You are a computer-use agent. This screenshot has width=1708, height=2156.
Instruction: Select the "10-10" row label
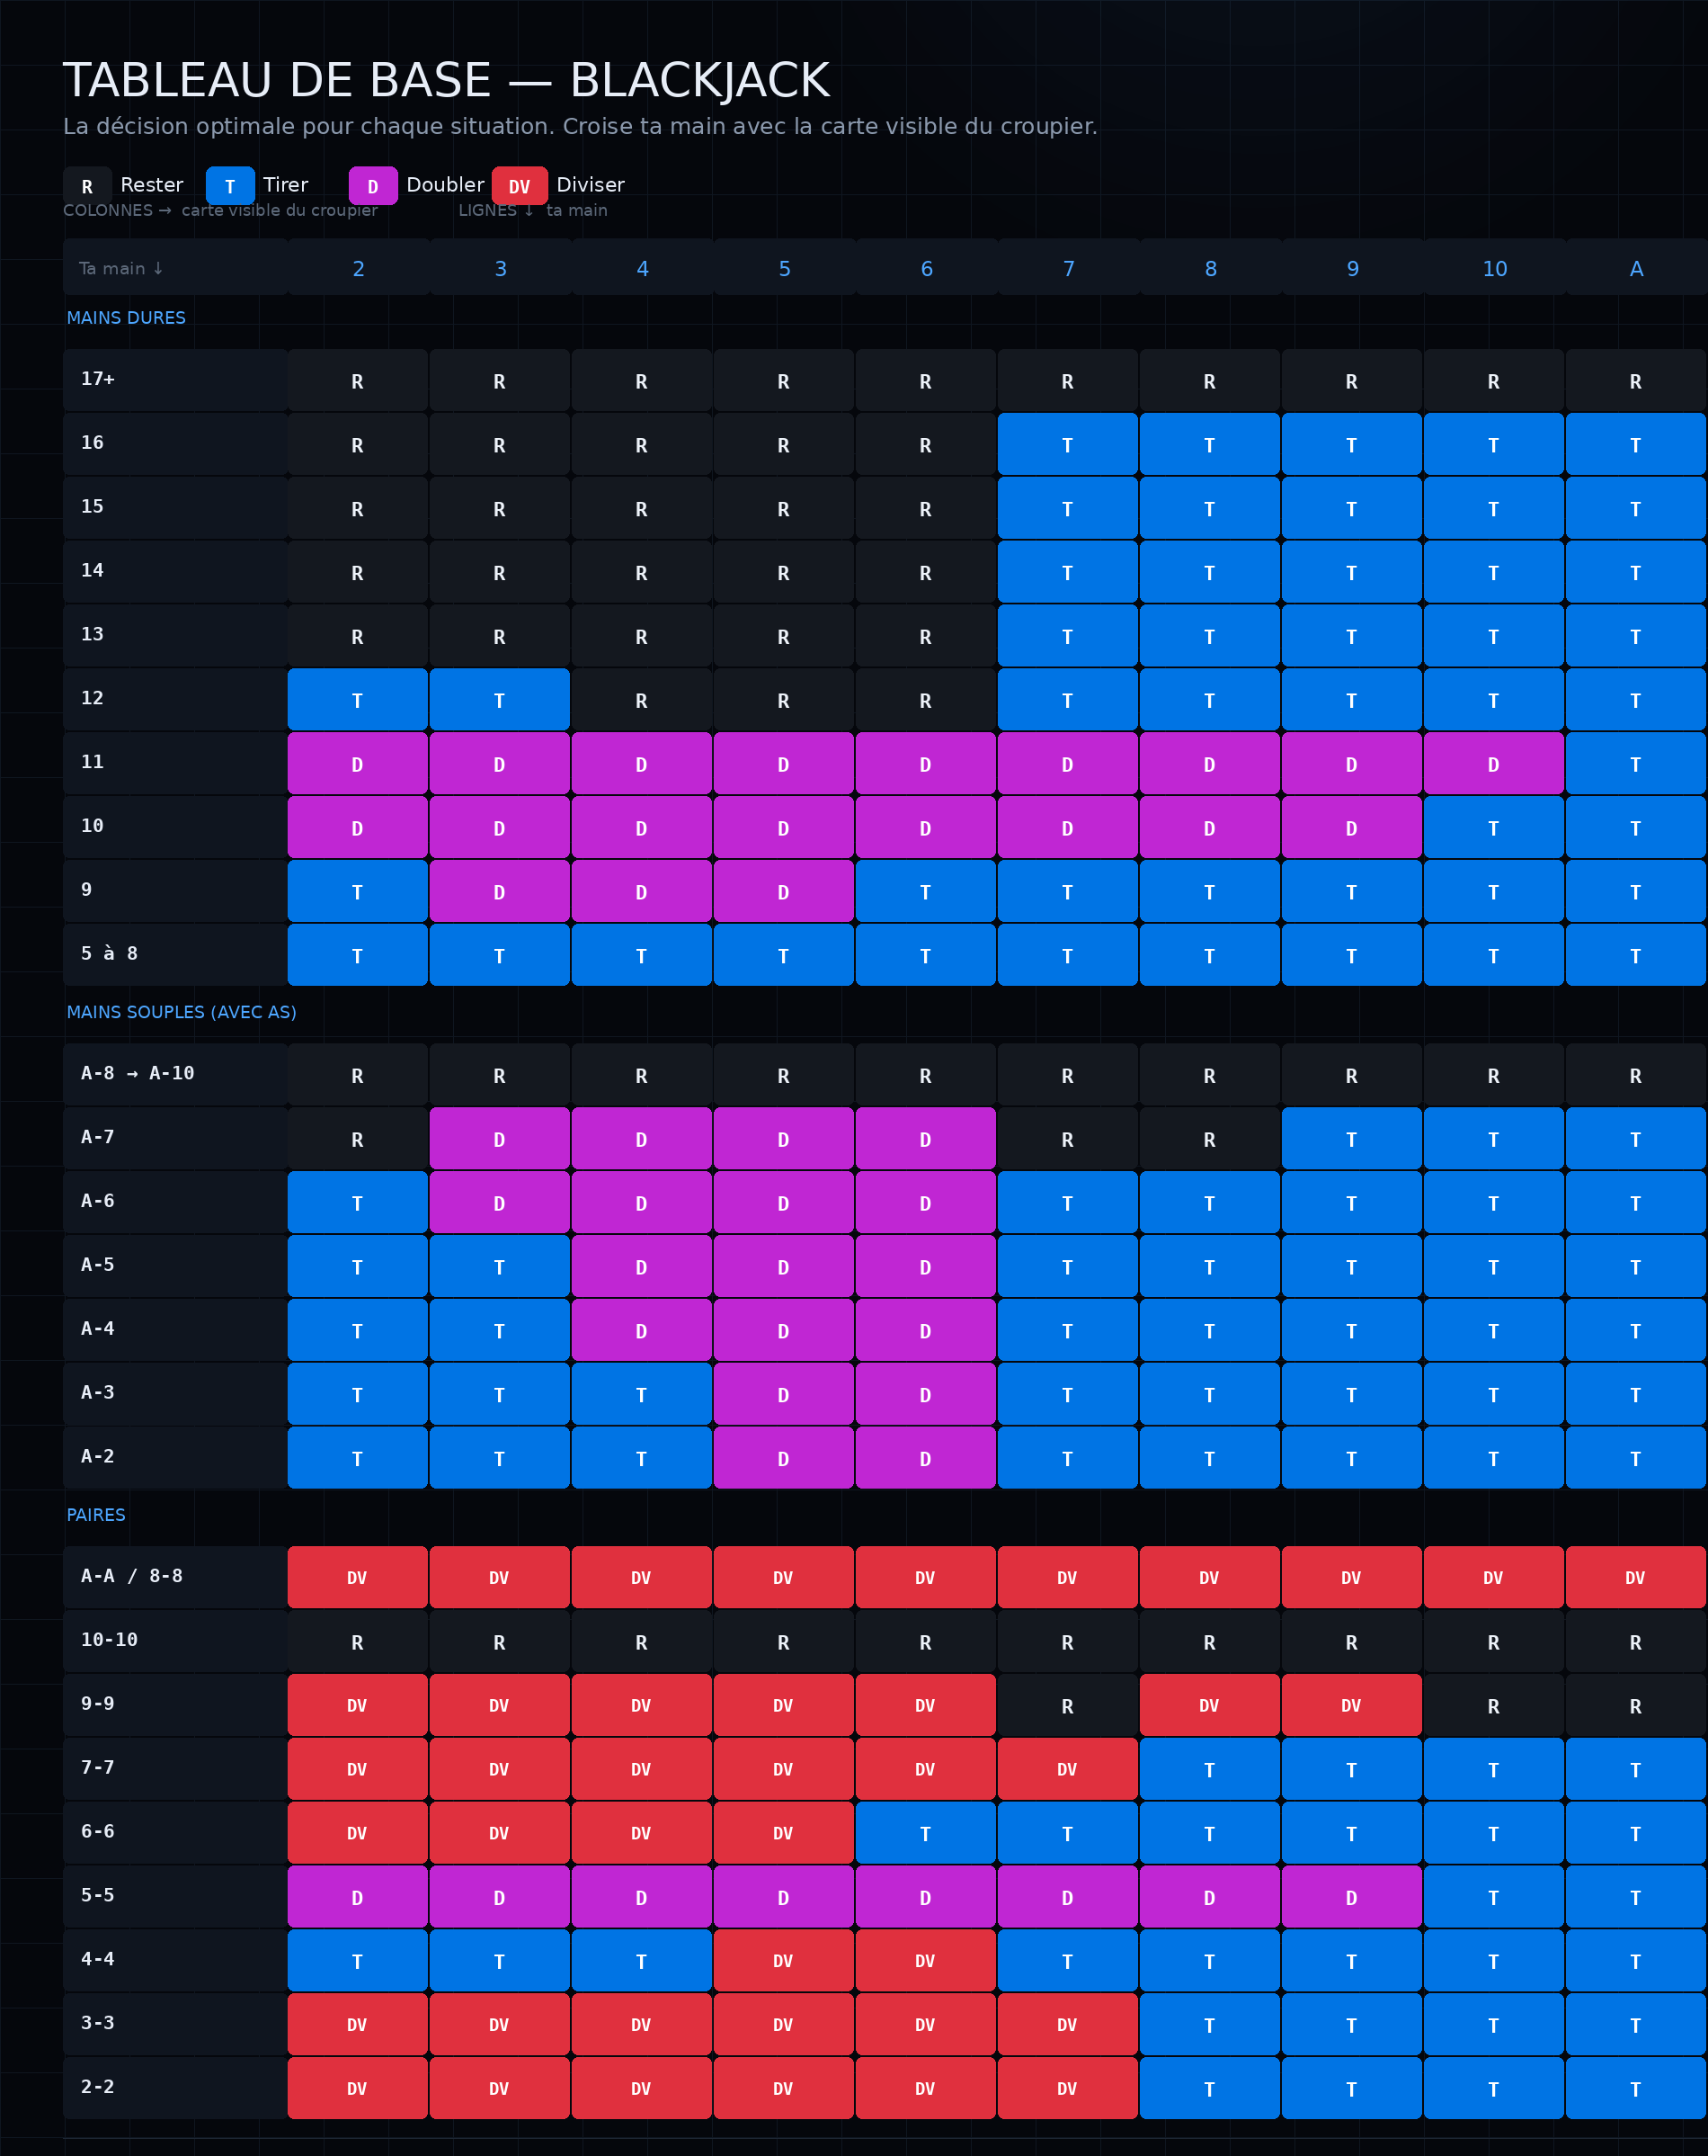175,1641
